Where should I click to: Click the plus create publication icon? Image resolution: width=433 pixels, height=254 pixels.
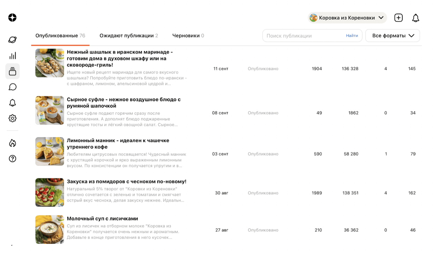[398, 18]
